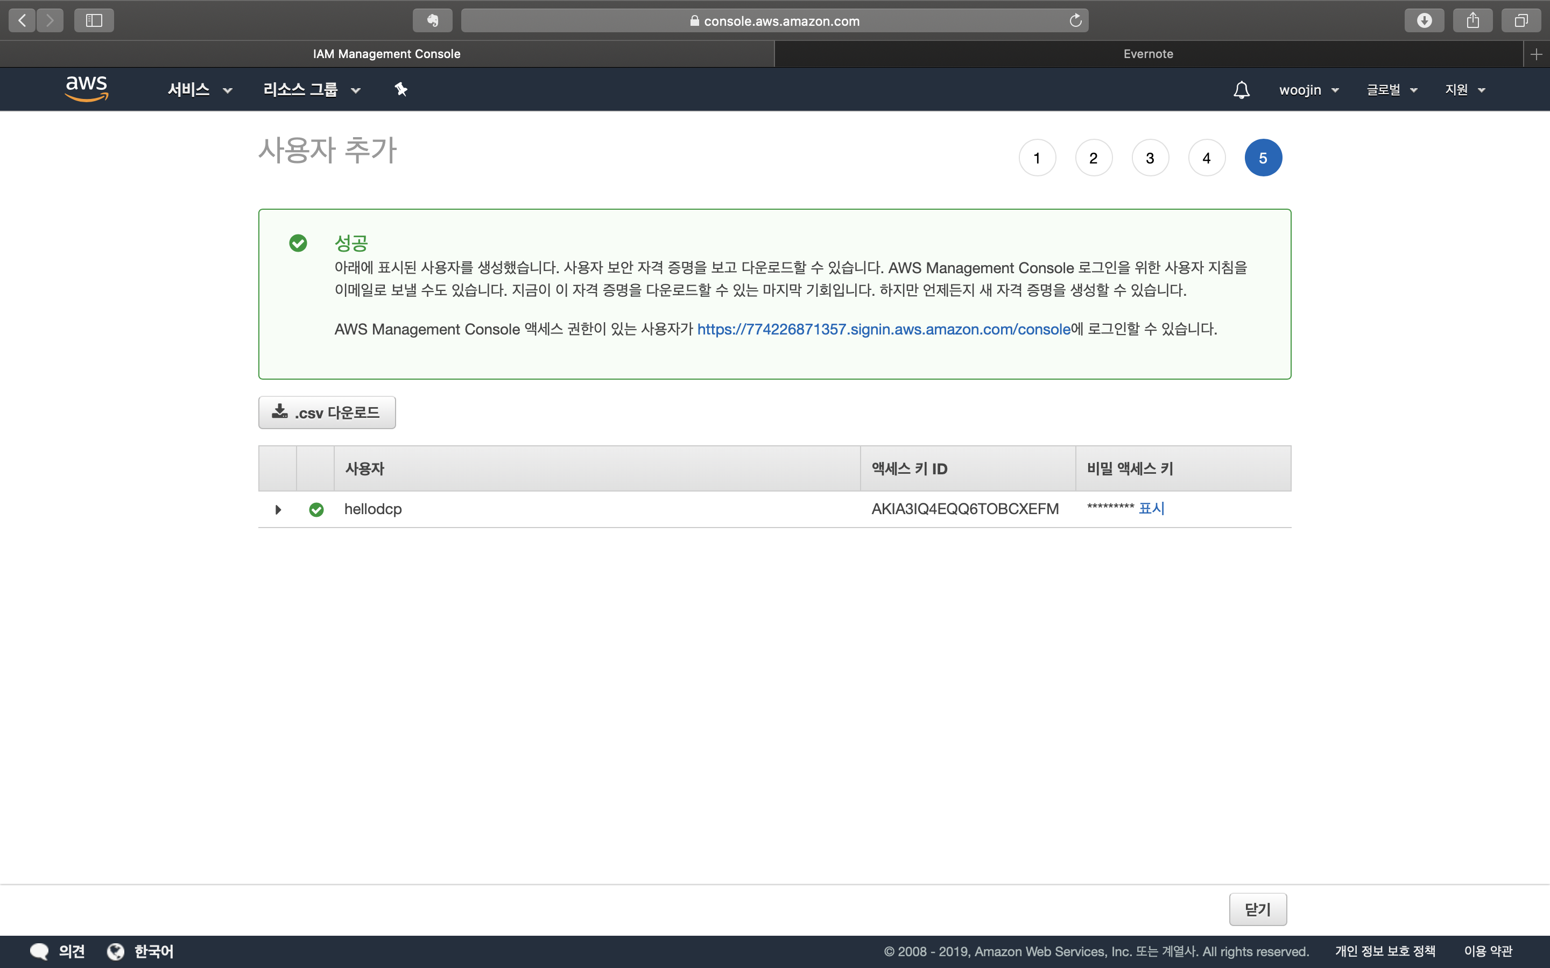Select the access key ID AKIA3IQ4EQQ6TOBCXEFM
1550x968 pixels.
[x=964, y=509]
